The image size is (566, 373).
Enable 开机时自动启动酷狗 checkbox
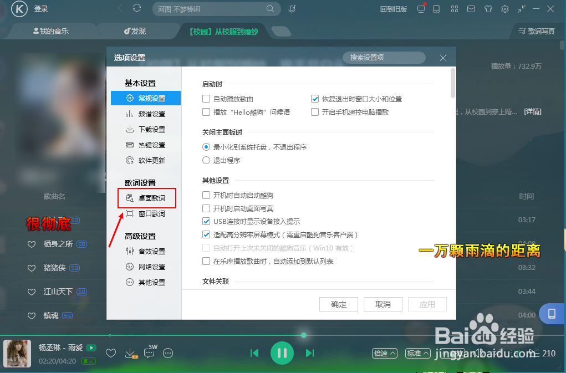point(206,195)
